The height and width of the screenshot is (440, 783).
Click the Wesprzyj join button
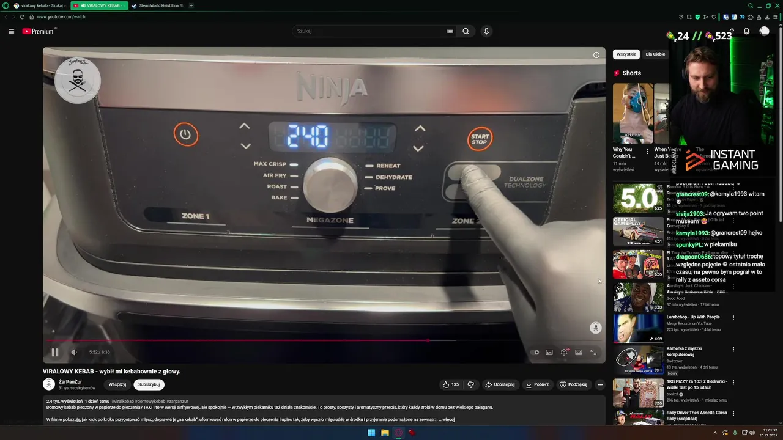click(117, 384)
